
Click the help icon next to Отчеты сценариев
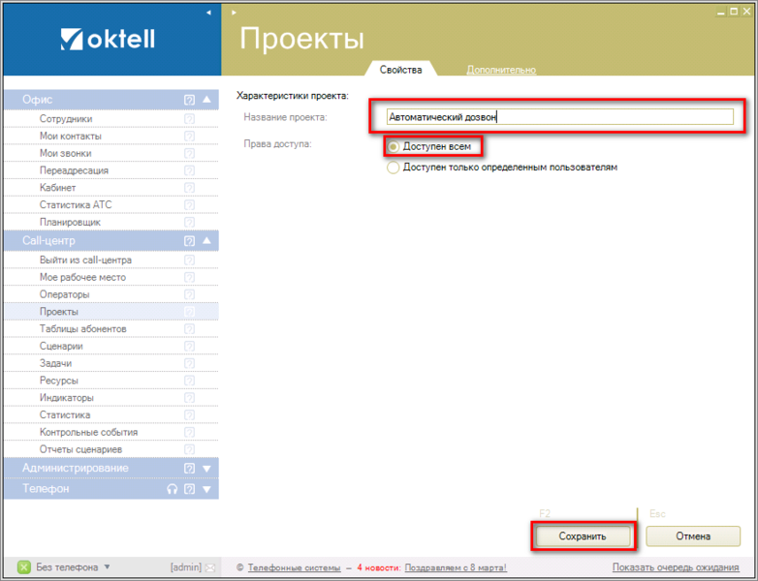190,449
